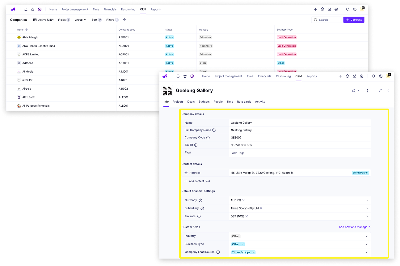
Task: Open Financials menu in Companies window
Action: coord(110,9)
